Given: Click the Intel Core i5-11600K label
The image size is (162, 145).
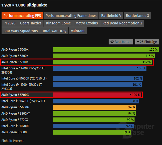Looking at the screenshot, I should click(x=24, y=78).
